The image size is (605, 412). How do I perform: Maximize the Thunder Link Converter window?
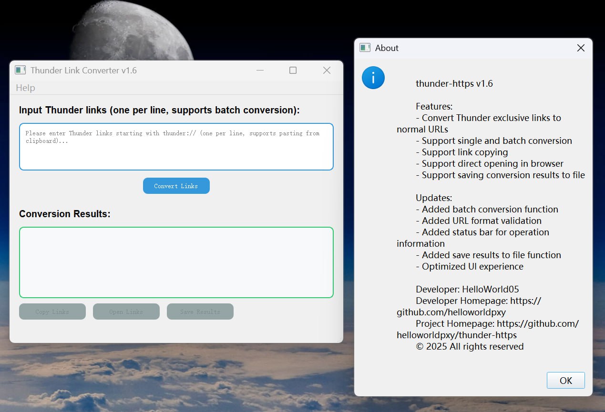pos(293,70)
